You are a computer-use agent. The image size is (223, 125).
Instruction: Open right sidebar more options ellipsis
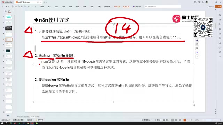point(220,57)
